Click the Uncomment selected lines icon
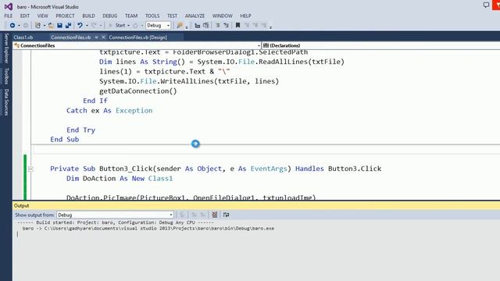Screen dimensions: 500x281 click(206, 25)
